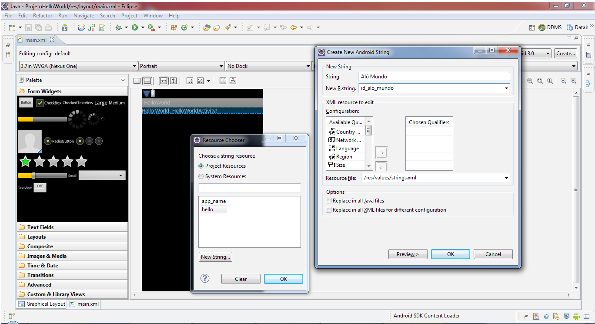Click the filter field in Resource Chooser
The width and height of the screenshot is (595, 324).
click(x=250, y=188)
